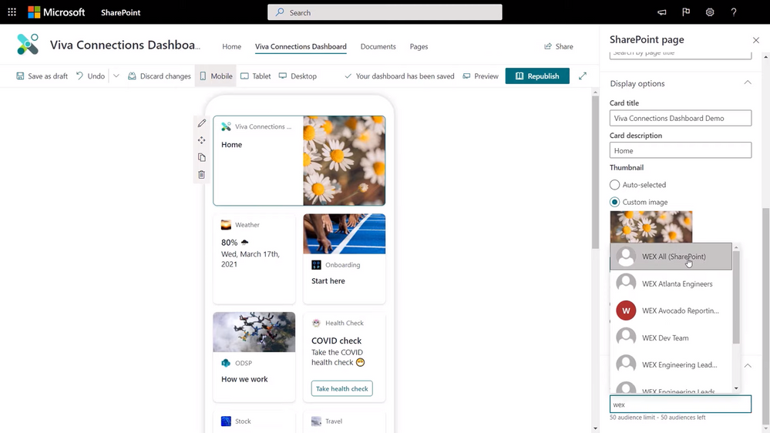
Task: Open the Microsoft app launcher waffle
Action: (12, 12)
